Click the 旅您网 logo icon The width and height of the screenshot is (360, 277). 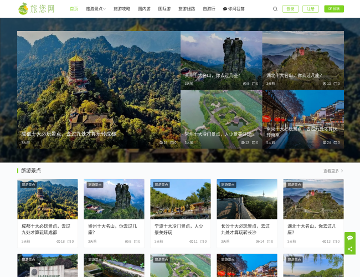(23, 9)
